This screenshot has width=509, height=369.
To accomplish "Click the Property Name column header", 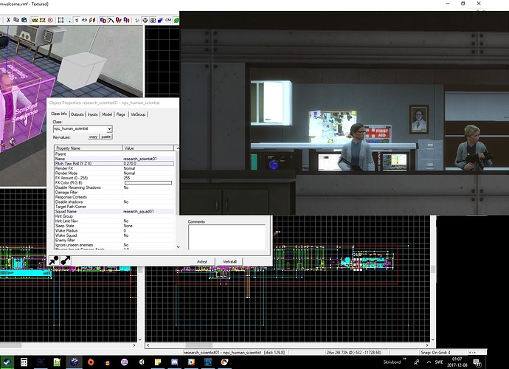I will pos(89,148).
